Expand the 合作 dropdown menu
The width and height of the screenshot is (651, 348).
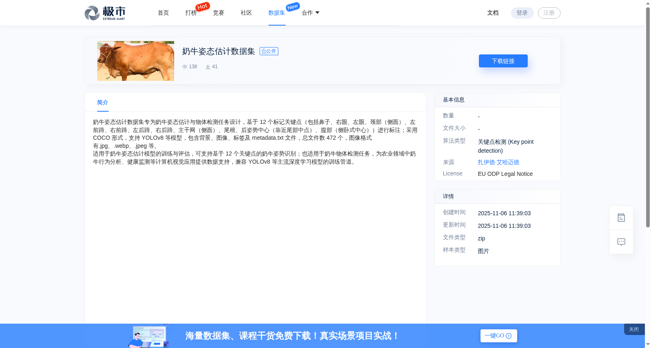coord(310,13)
